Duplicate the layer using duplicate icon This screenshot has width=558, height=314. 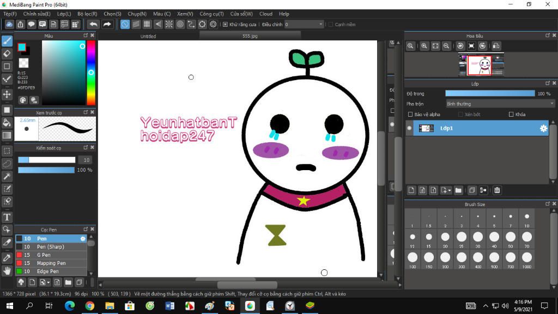[472, 190]
